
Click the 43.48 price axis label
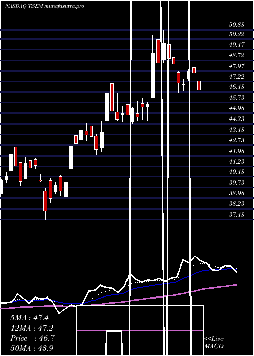tap(237, 129)
